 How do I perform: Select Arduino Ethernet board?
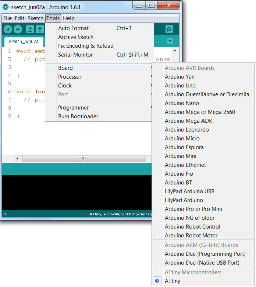pos(203,165)
